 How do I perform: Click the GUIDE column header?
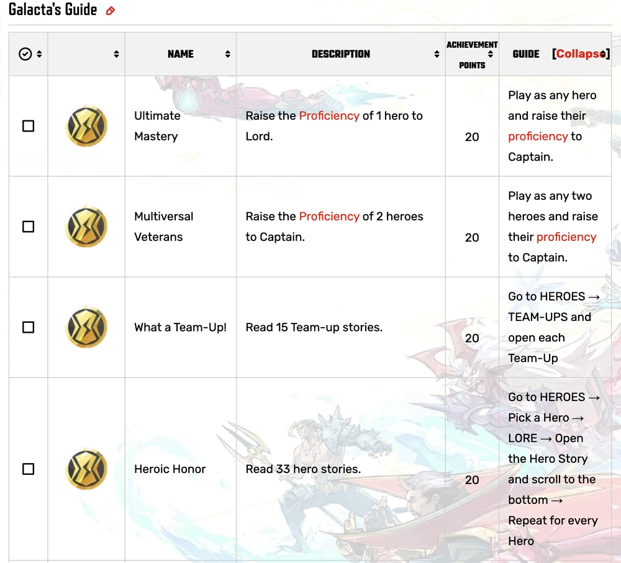click(x=526, y=53)
